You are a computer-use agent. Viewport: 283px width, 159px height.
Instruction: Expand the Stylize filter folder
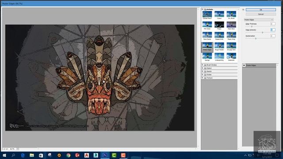point(203,75)
